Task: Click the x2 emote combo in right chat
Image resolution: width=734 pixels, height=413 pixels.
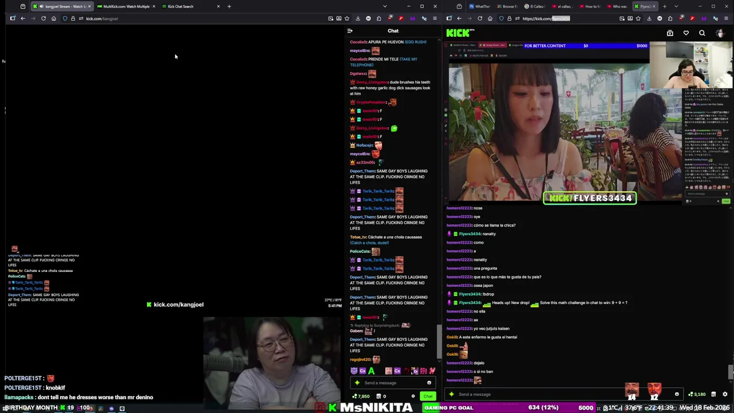Action: (654, 392)
